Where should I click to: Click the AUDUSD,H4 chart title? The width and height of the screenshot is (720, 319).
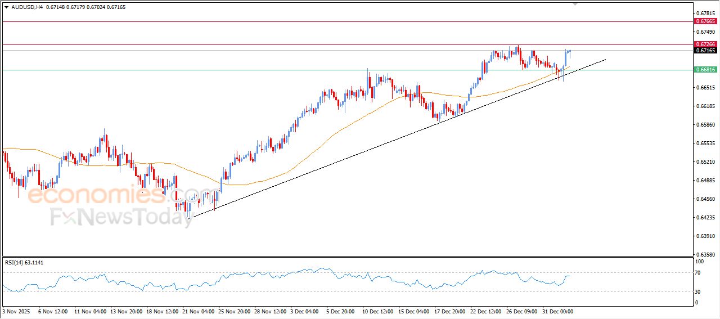pos(28,7)
